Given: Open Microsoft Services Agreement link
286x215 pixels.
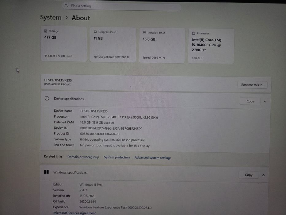Looking at the screenshot, I should tap(74, 213).
